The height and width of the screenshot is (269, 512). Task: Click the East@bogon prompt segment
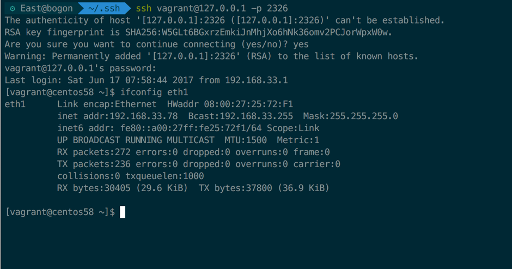point(46,8)
